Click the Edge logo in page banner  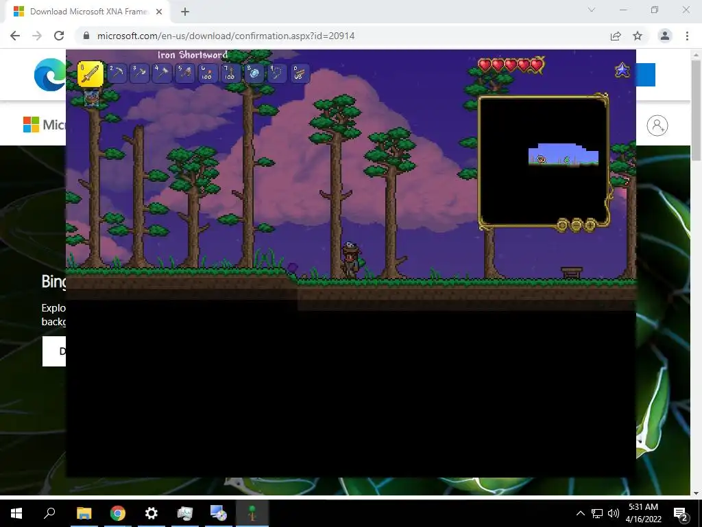(x=50, y=74)
